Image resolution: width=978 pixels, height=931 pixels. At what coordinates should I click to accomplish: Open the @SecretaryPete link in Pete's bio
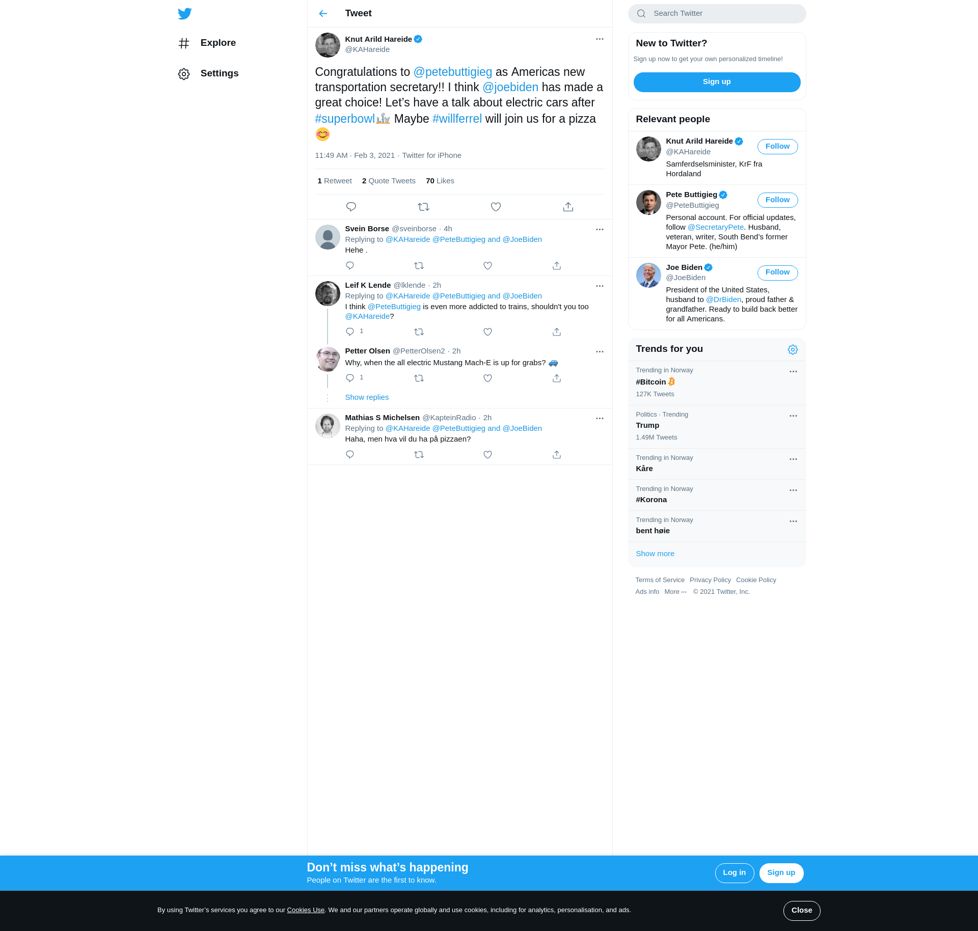[x=715, y=227]
